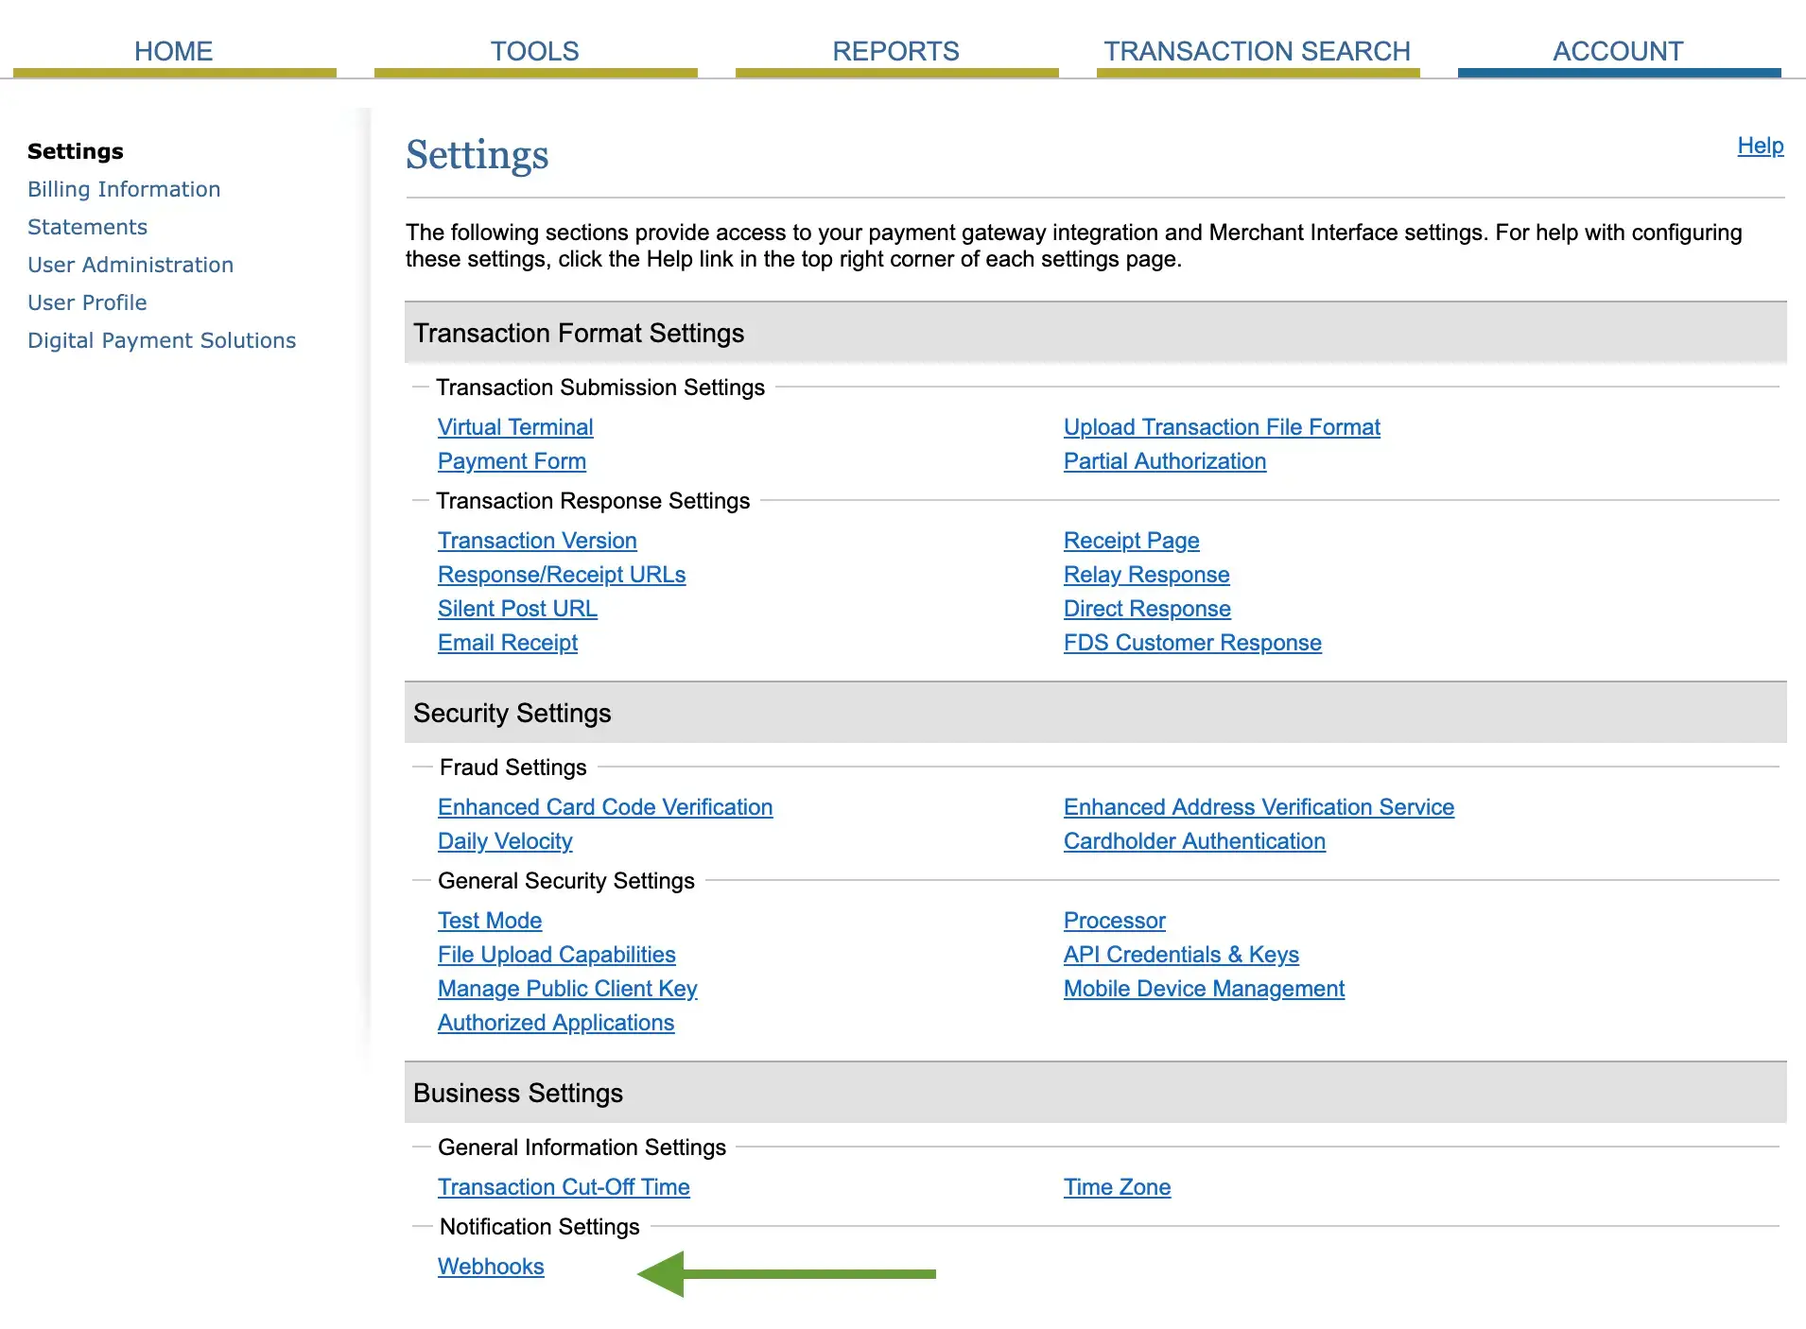Click the Partial Authorization link
The image size is (1806, 1329).
1165,461
